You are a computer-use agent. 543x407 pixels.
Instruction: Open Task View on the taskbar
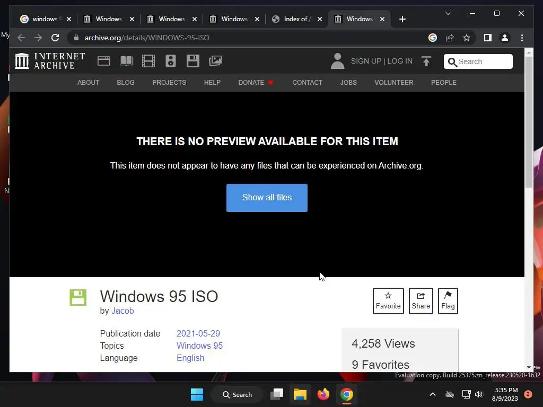tap(277, 394)
